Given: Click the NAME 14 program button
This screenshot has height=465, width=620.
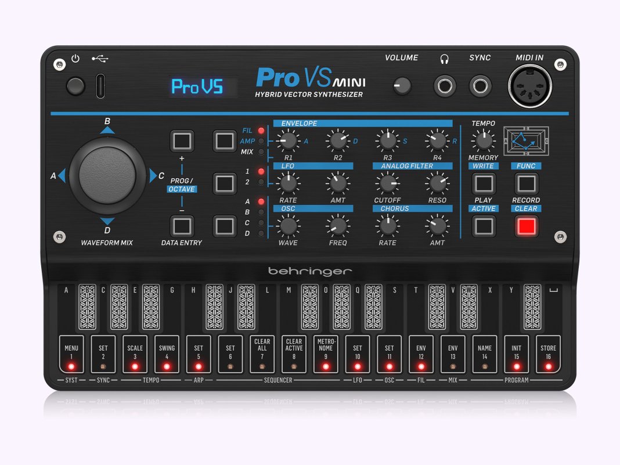Looking at the screenshot, I should pyautogui.click(x=485, y=354).
